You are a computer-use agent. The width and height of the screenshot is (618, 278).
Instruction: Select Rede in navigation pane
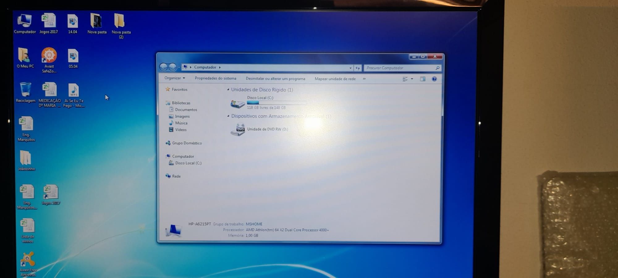click(x=176, y=176)
